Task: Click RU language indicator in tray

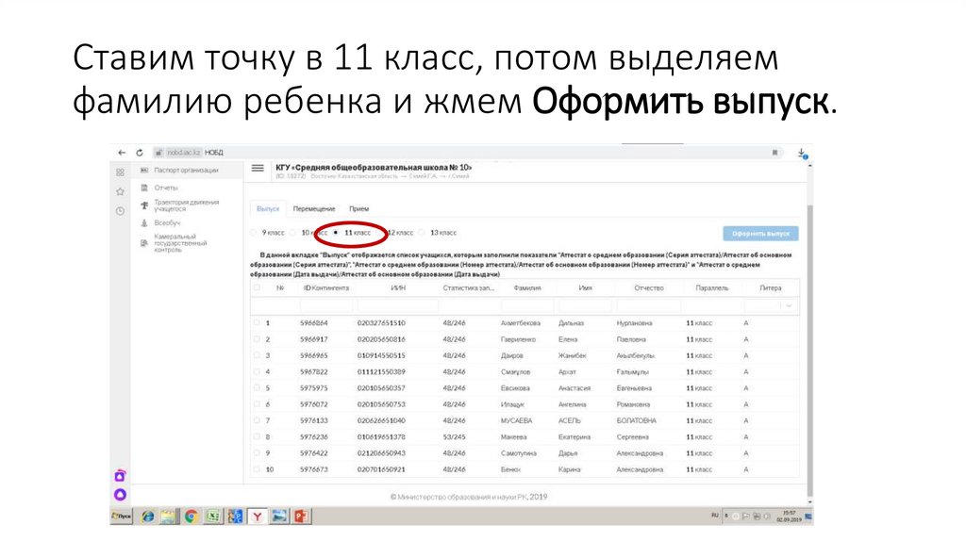Action: (x=715, y=516)
